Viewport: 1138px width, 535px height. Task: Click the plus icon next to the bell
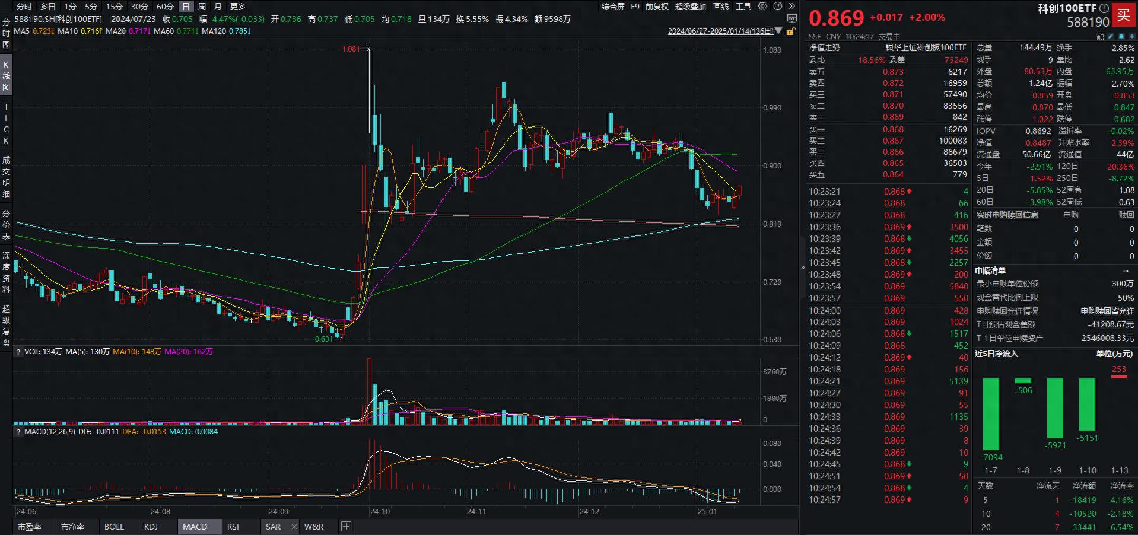click(1132, 36)
